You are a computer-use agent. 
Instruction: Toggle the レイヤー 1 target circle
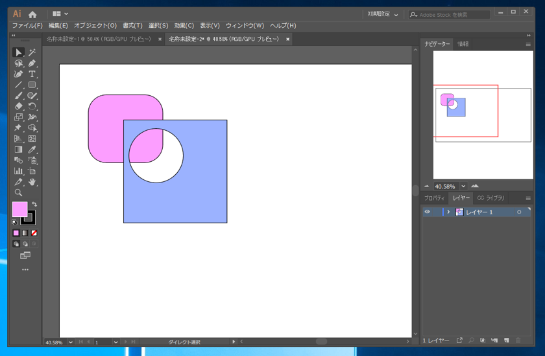point(519,212)
